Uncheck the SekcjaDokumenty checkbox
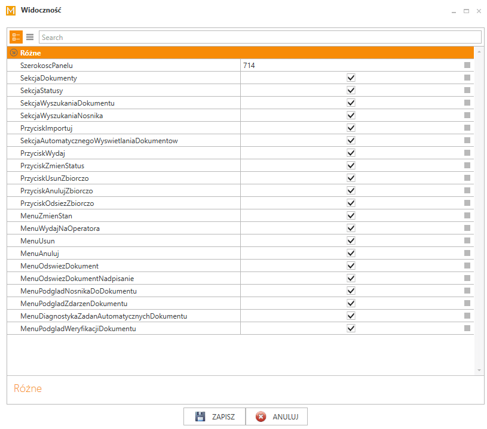487x429 pixels. click(351, 78)
